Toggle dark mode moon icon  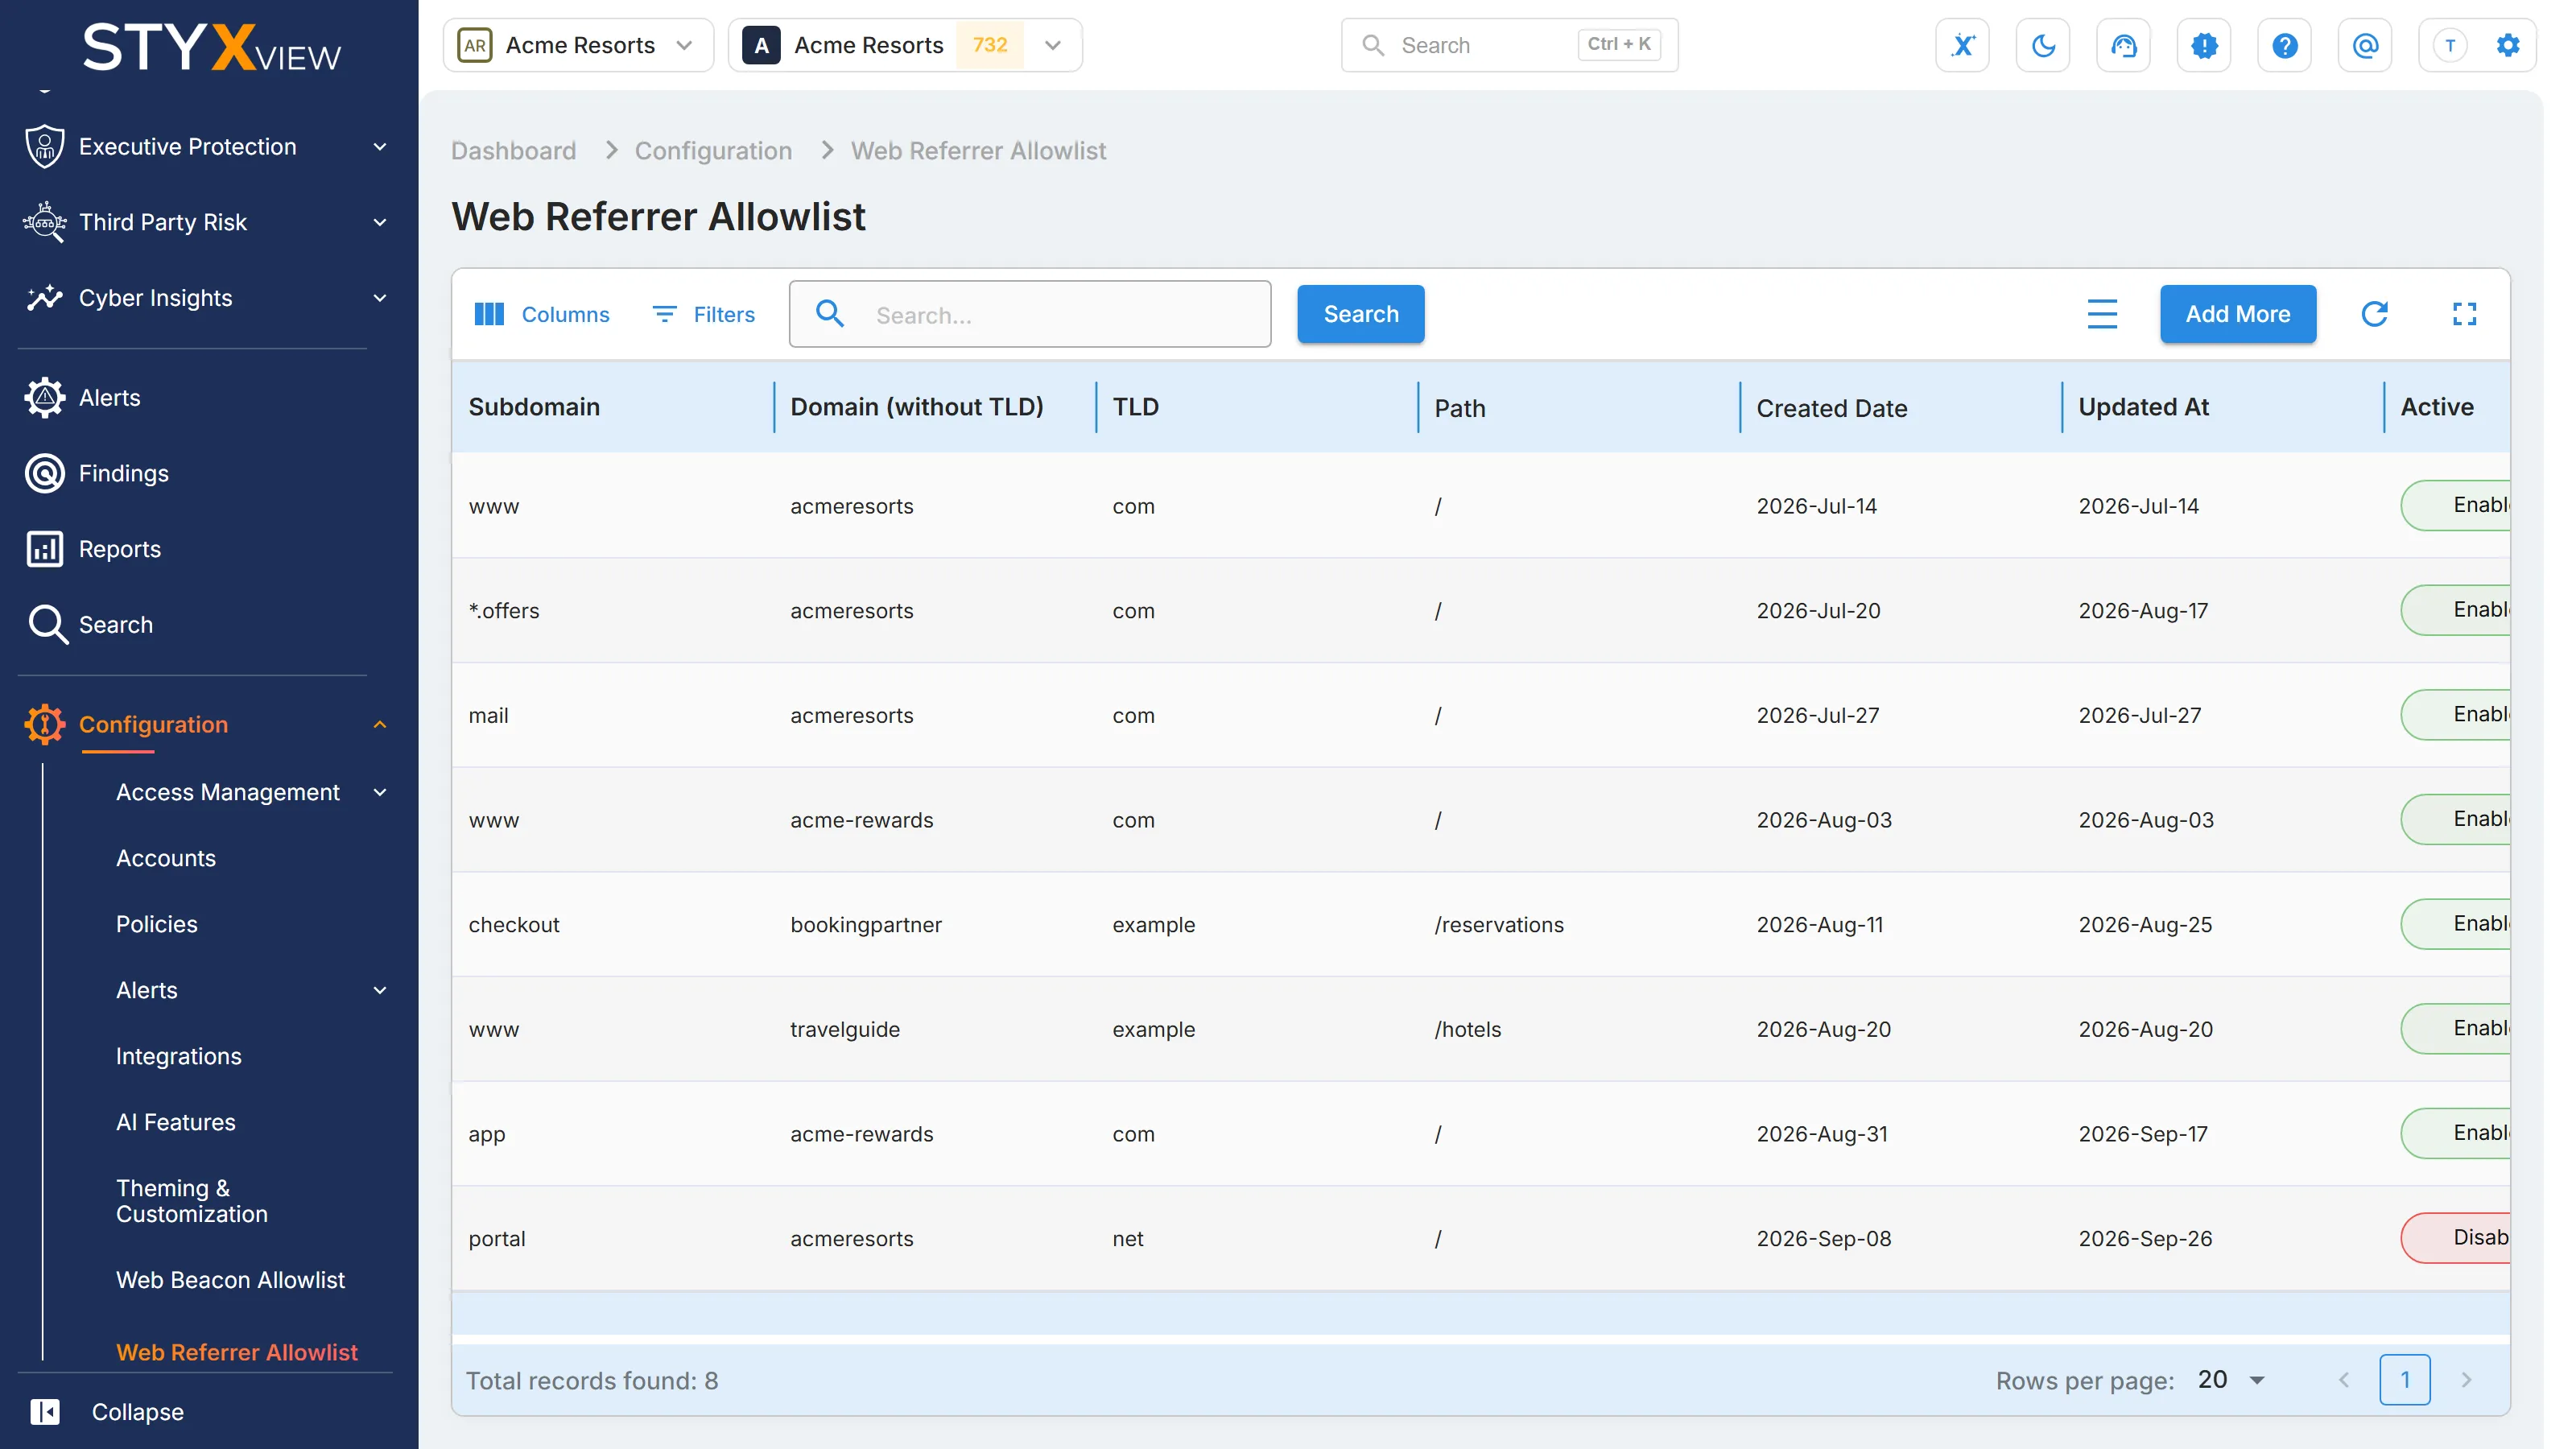point(2043,45)
